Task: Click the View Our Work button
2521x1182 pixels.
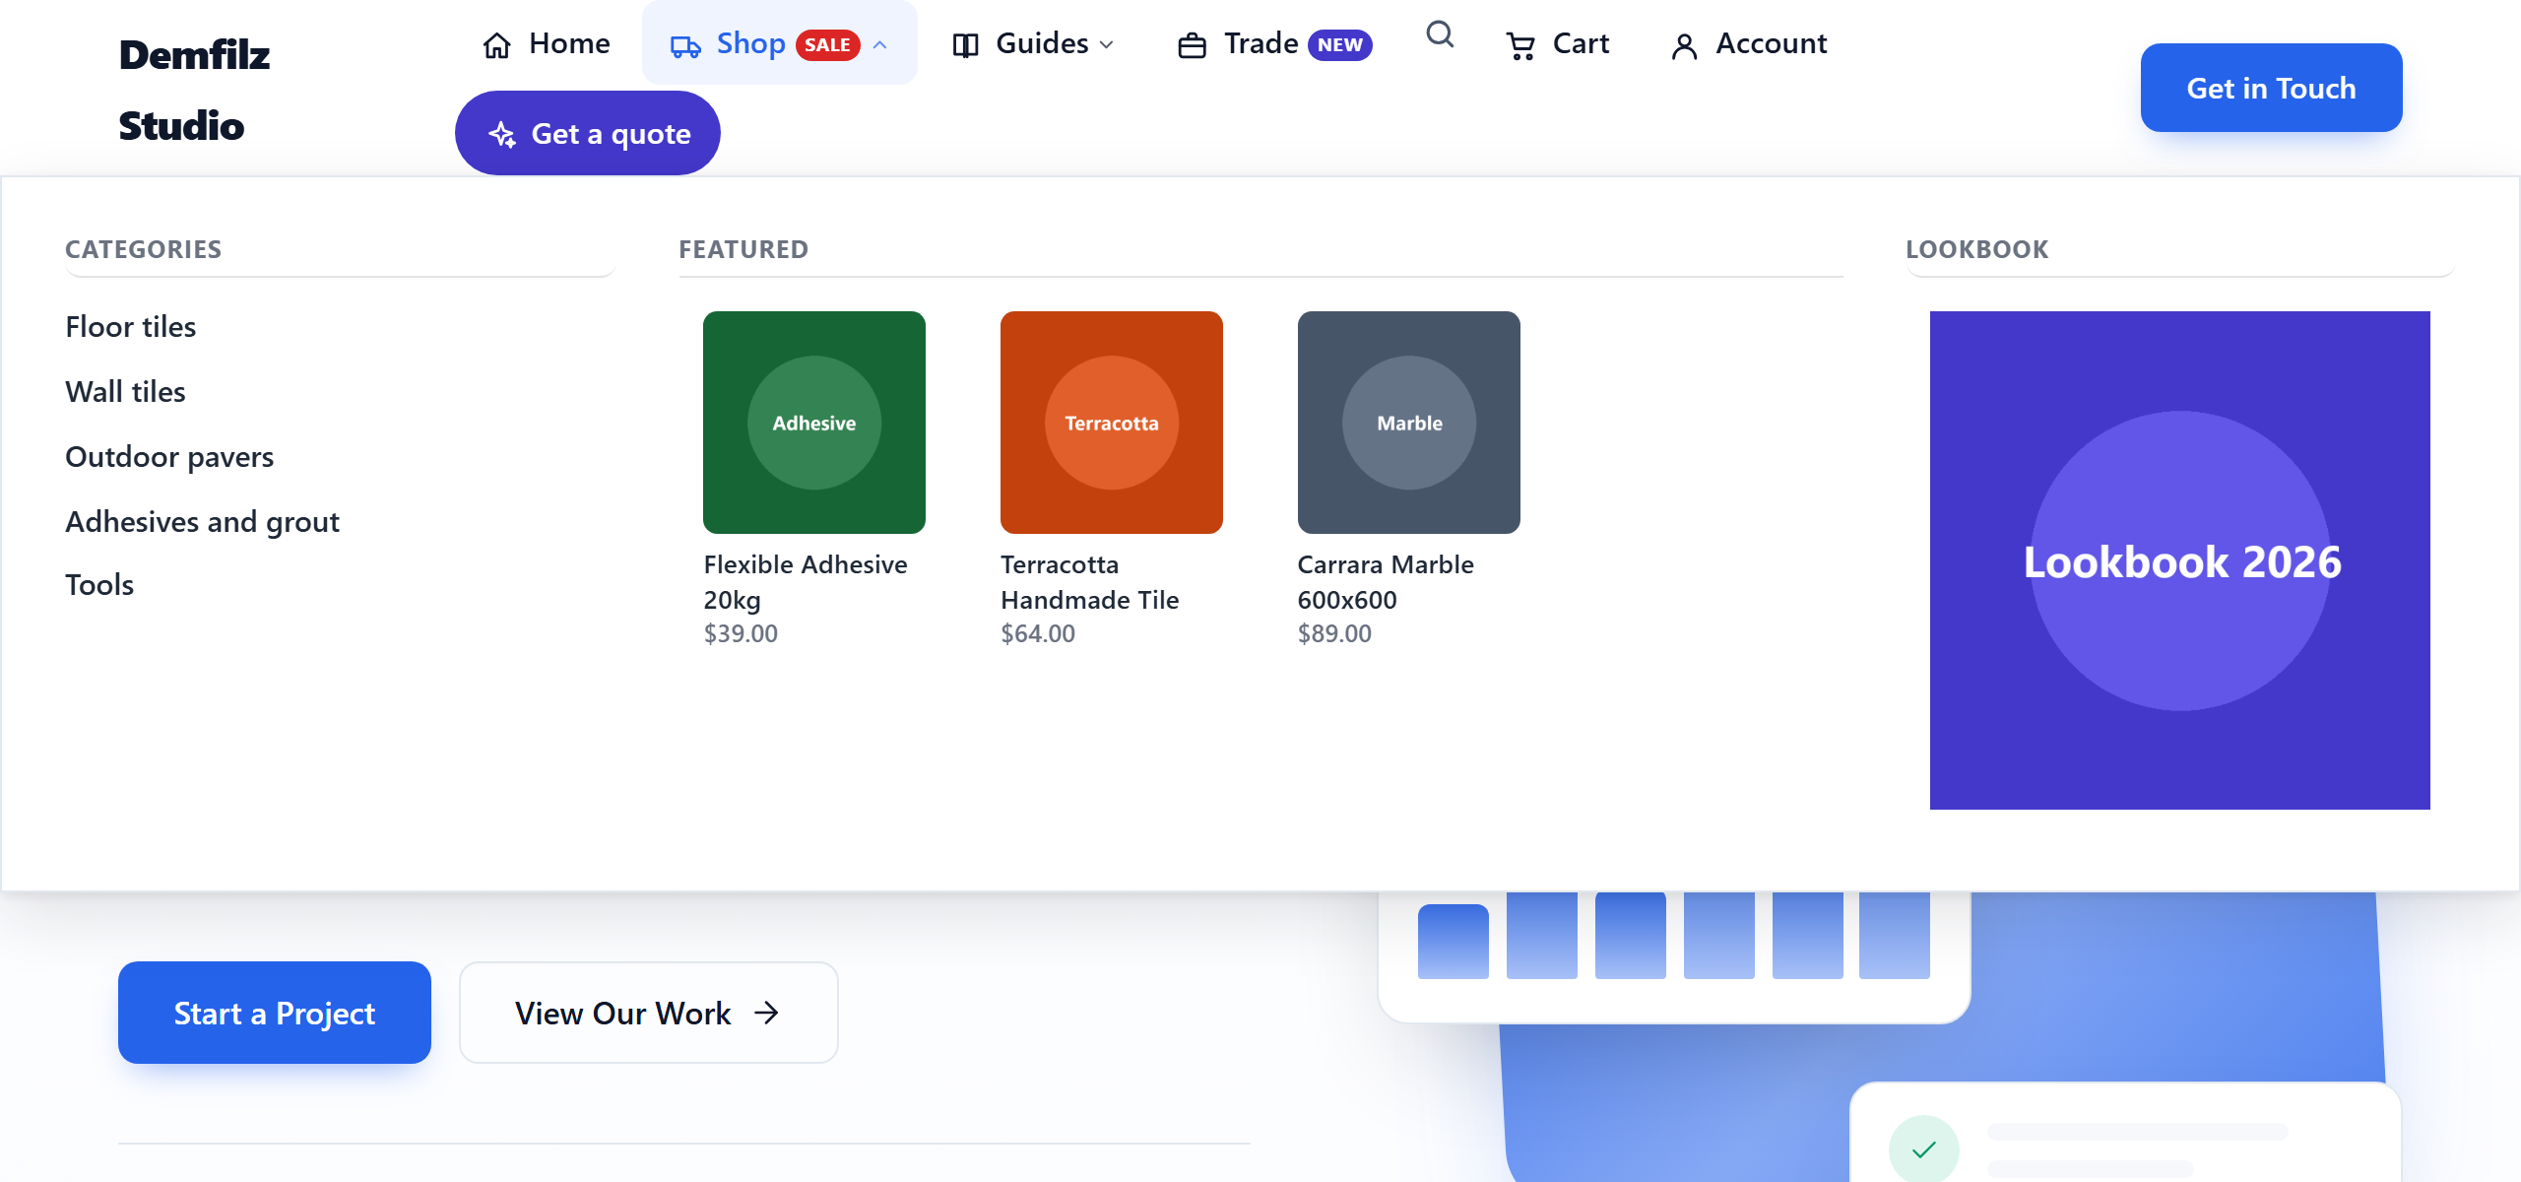Action: click(649, 1013)
